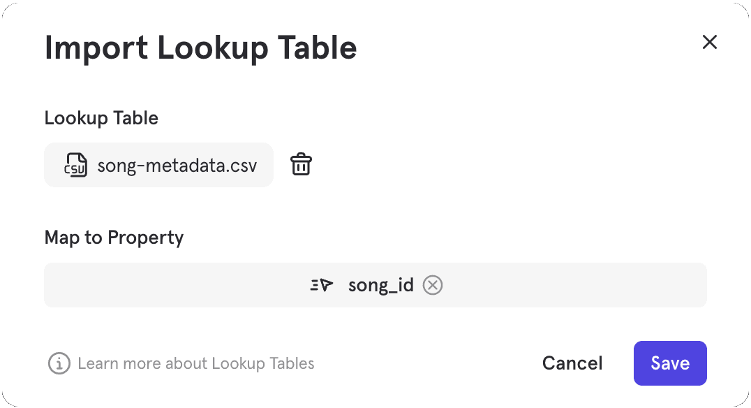Cancel the lookup table import
751x408 pixels.
[572, 363]
